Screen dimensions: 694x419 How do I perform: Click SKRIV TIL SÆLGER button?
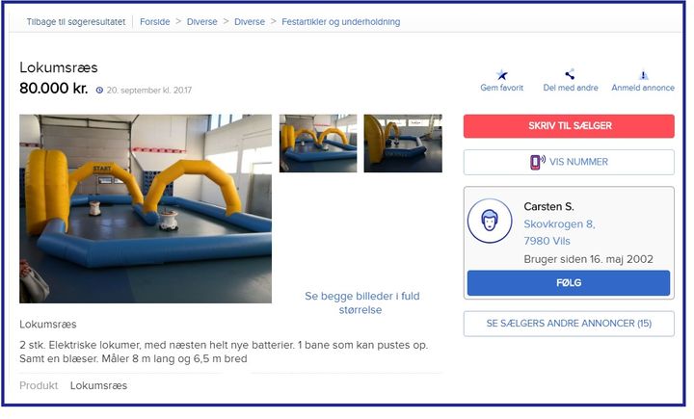tap(569, 126)
